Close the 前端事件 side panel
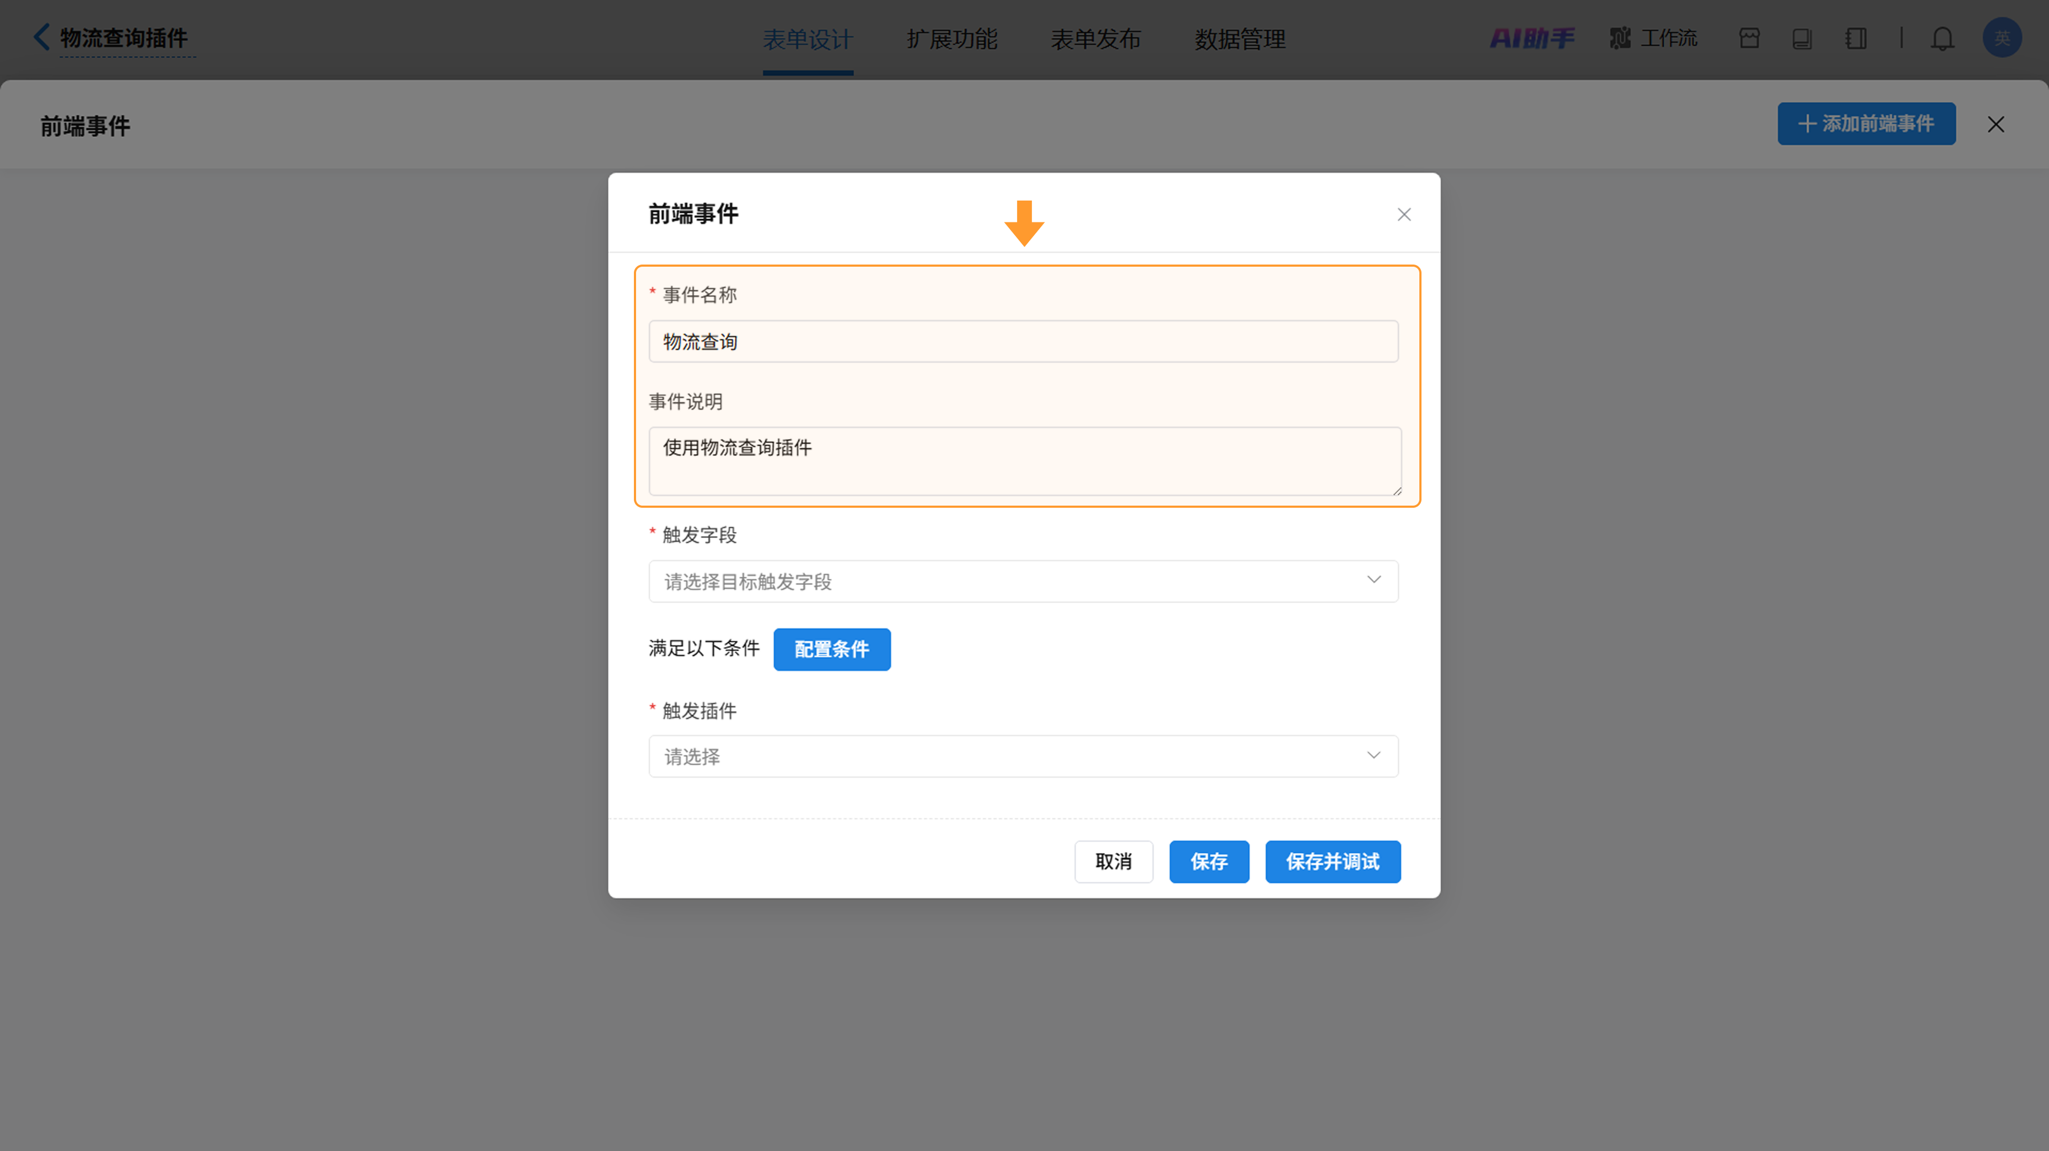This screenshot has width=2049, height=1151. [x=1996, y=124]
